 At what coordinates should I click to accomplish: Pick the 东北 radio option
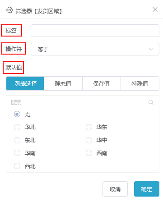[x=17, y=140]
